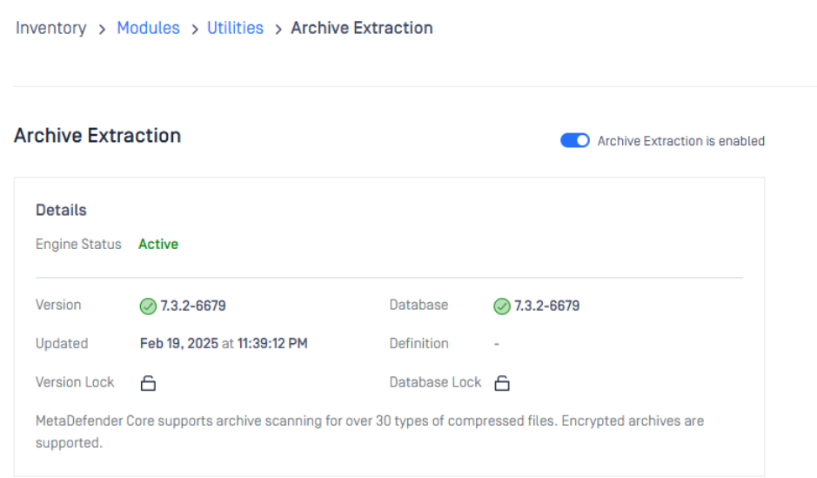Screen dimensions: 817x478
Task: Click the MetaDefender Core description paragraph
Action: pos(370,432)
